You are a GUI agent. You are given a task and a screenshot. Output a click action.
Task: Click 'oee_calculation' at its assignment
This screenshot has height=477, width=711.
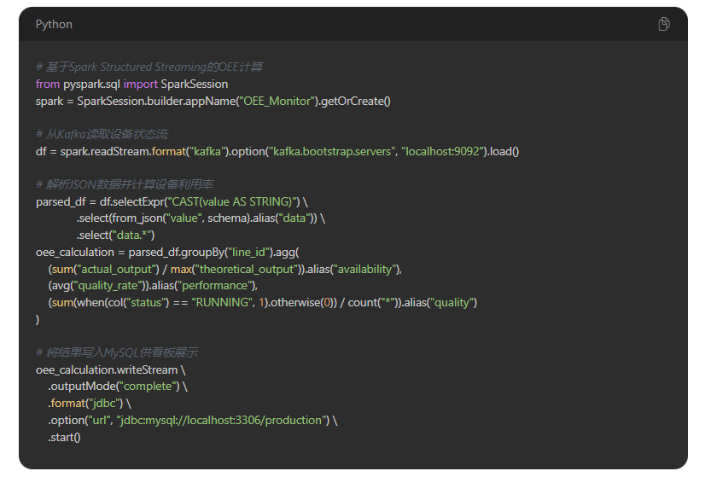[75, 252]
